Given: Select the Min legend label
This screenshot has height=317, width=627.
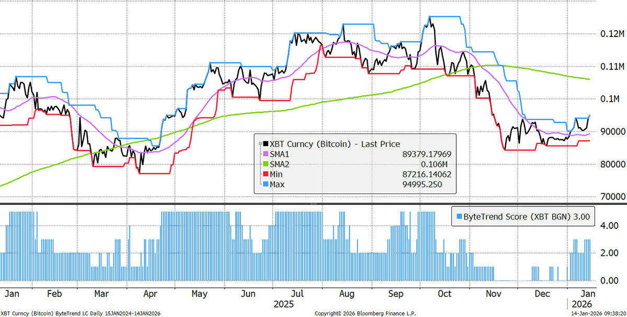Looking at the screenshot, I should 277,174.
